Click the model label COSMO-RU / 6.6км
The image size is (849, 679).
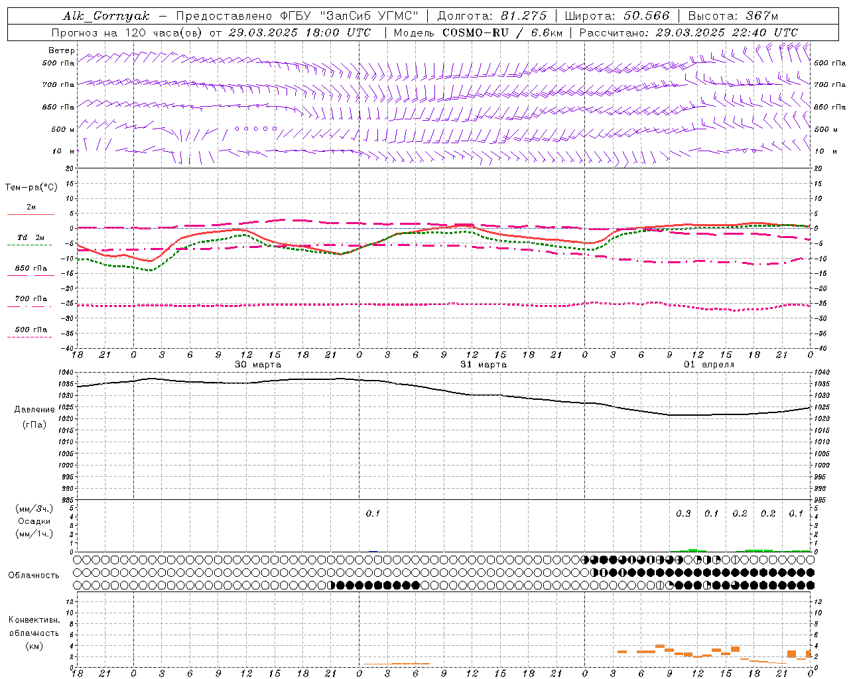point(502,32)
